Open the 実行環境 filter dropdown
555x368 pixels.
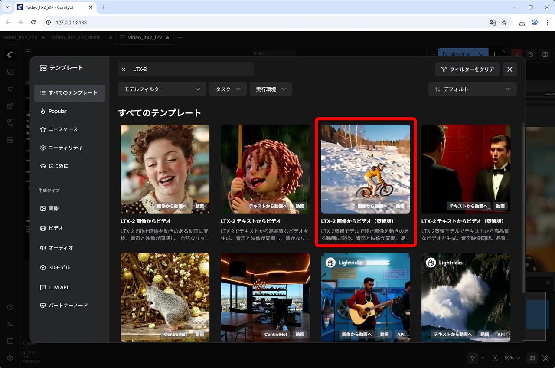coord(271,89)
